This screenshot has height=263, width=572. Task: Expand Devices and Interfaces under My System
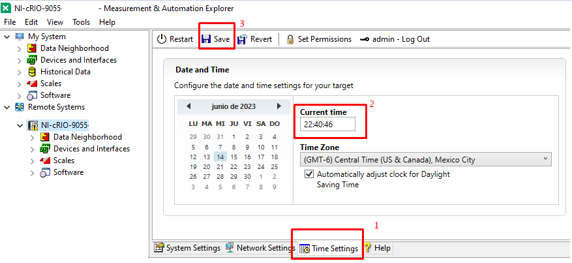tap(18, 60)
